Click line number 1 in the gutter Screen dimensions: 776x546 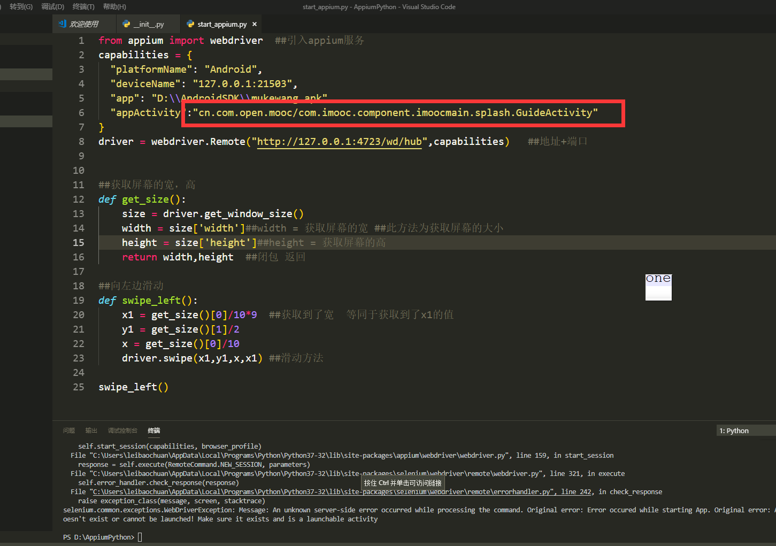click(81, 41)
